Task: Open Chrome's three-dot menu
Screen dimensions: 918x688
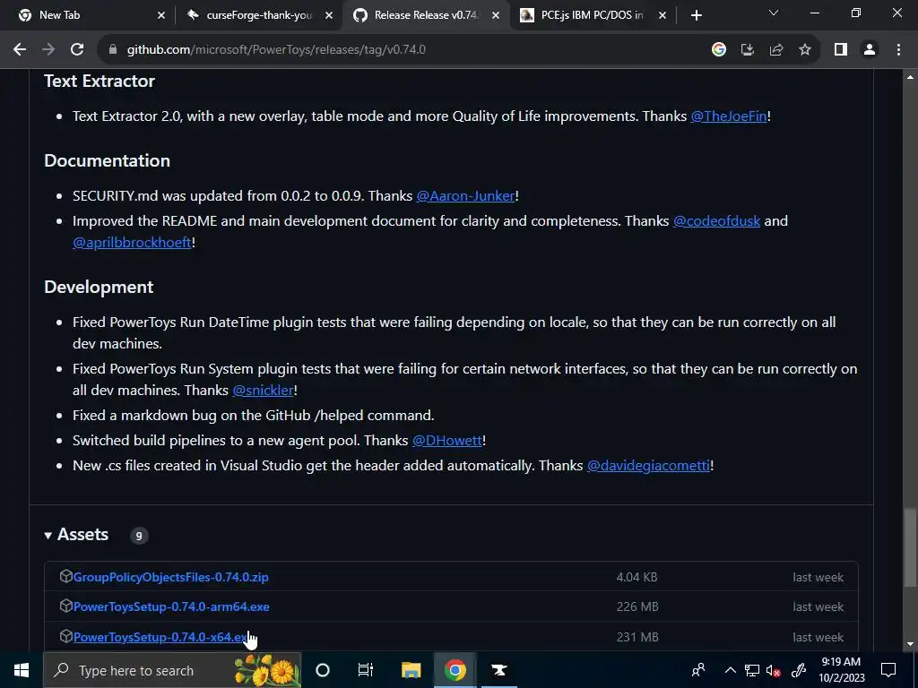Action: pyautogui.click(x=898, y=50)
